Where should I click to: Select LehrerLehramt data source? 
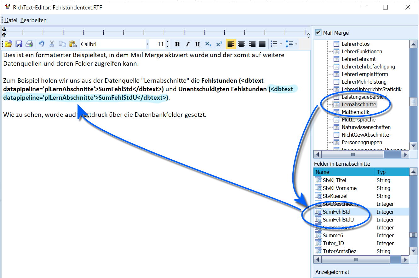[359, 59]
